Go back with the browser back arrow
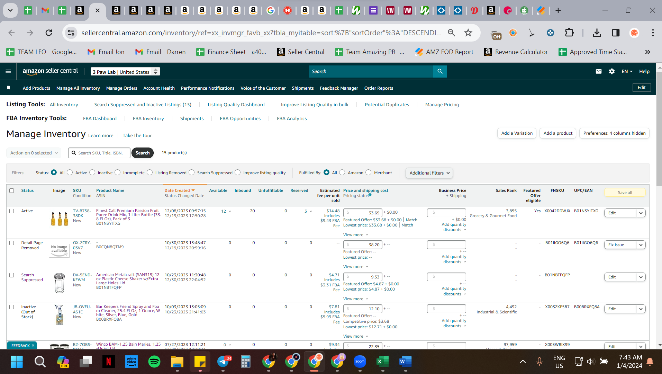 pos(11,33)
